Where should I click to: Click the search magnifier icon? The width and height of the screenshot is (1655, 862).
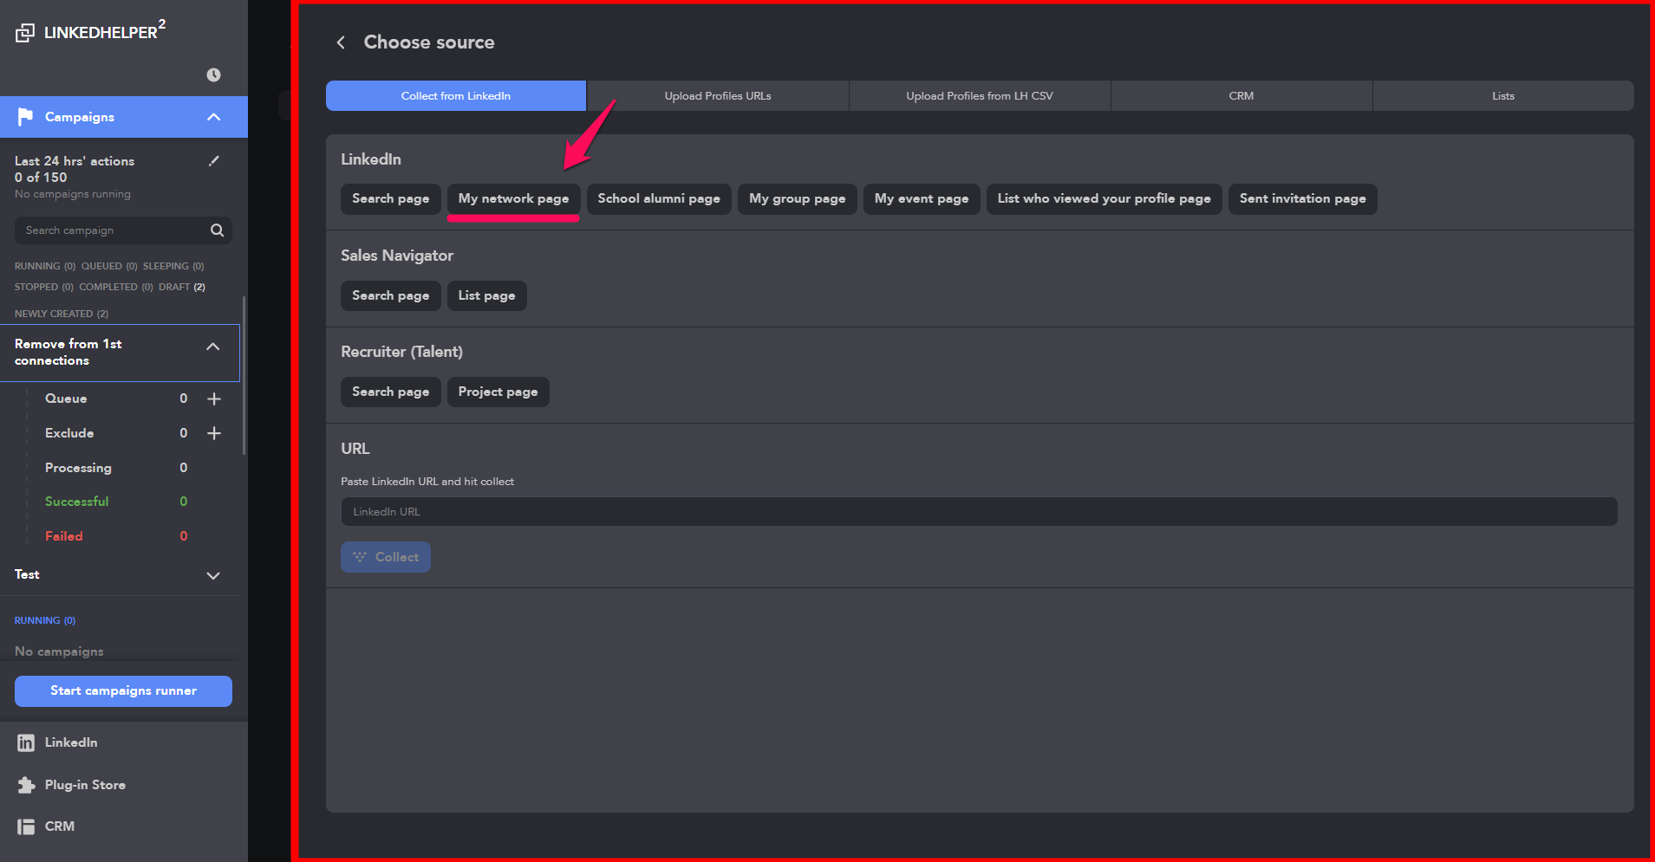click(217, 230)
